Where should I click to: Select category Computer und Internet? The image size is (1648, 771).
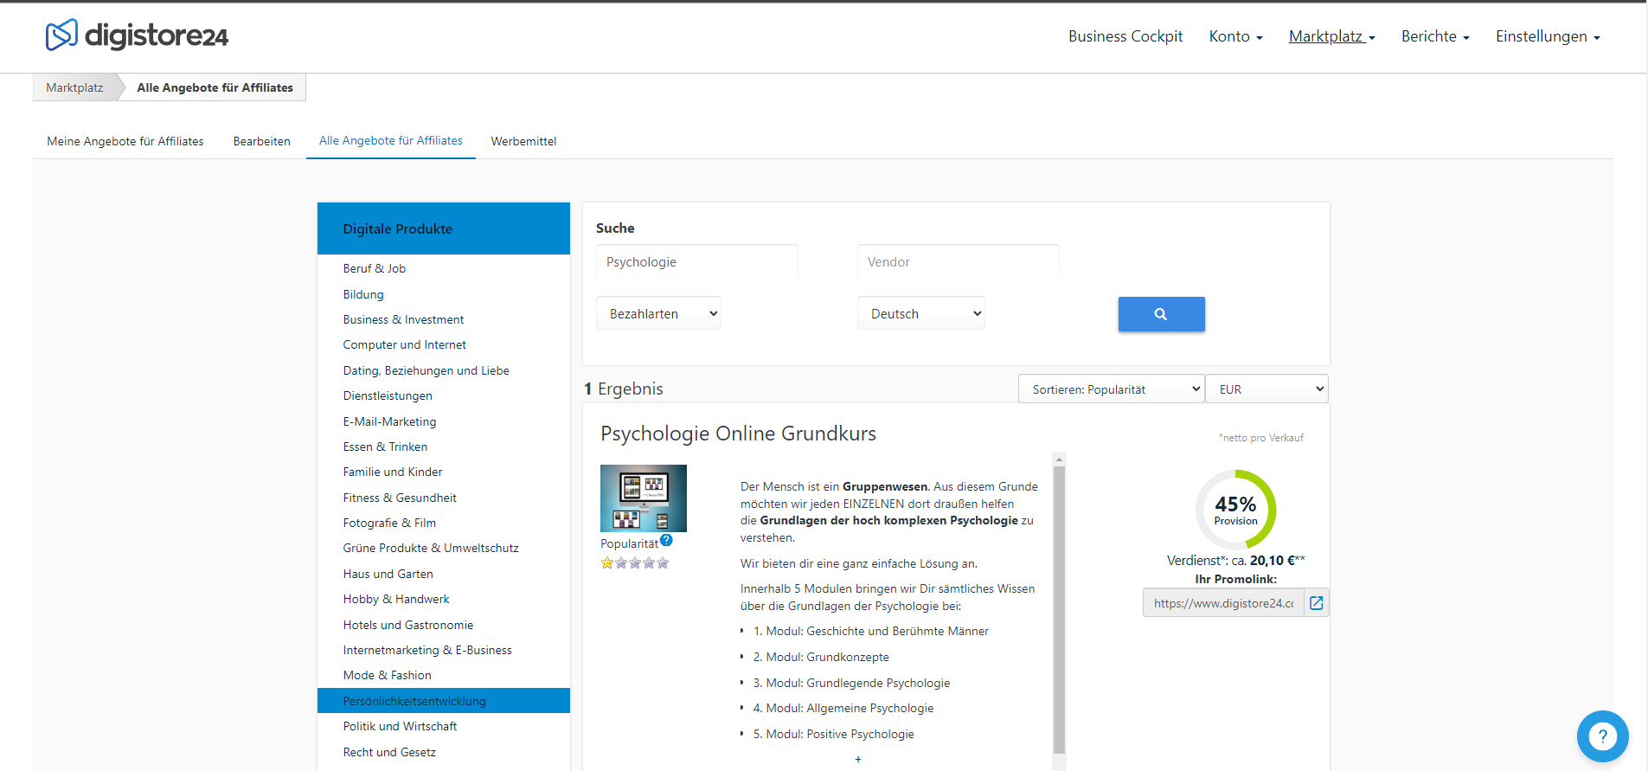[404, 344]
